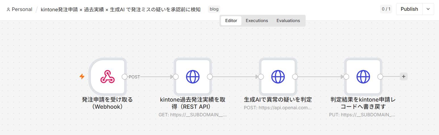The height and width of the screenshot is (135, 439).
Task: Click the Publish button
Action: [409, 9]
